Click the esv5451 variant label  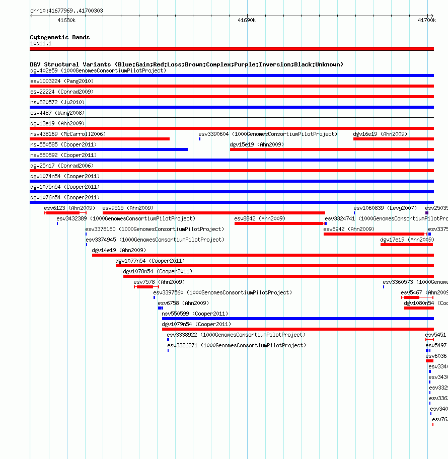(436, 334)
